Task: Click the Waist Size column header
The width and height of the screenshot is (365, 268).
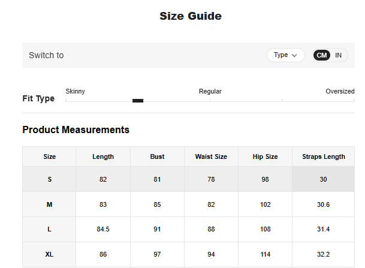Action: point(211,156)
